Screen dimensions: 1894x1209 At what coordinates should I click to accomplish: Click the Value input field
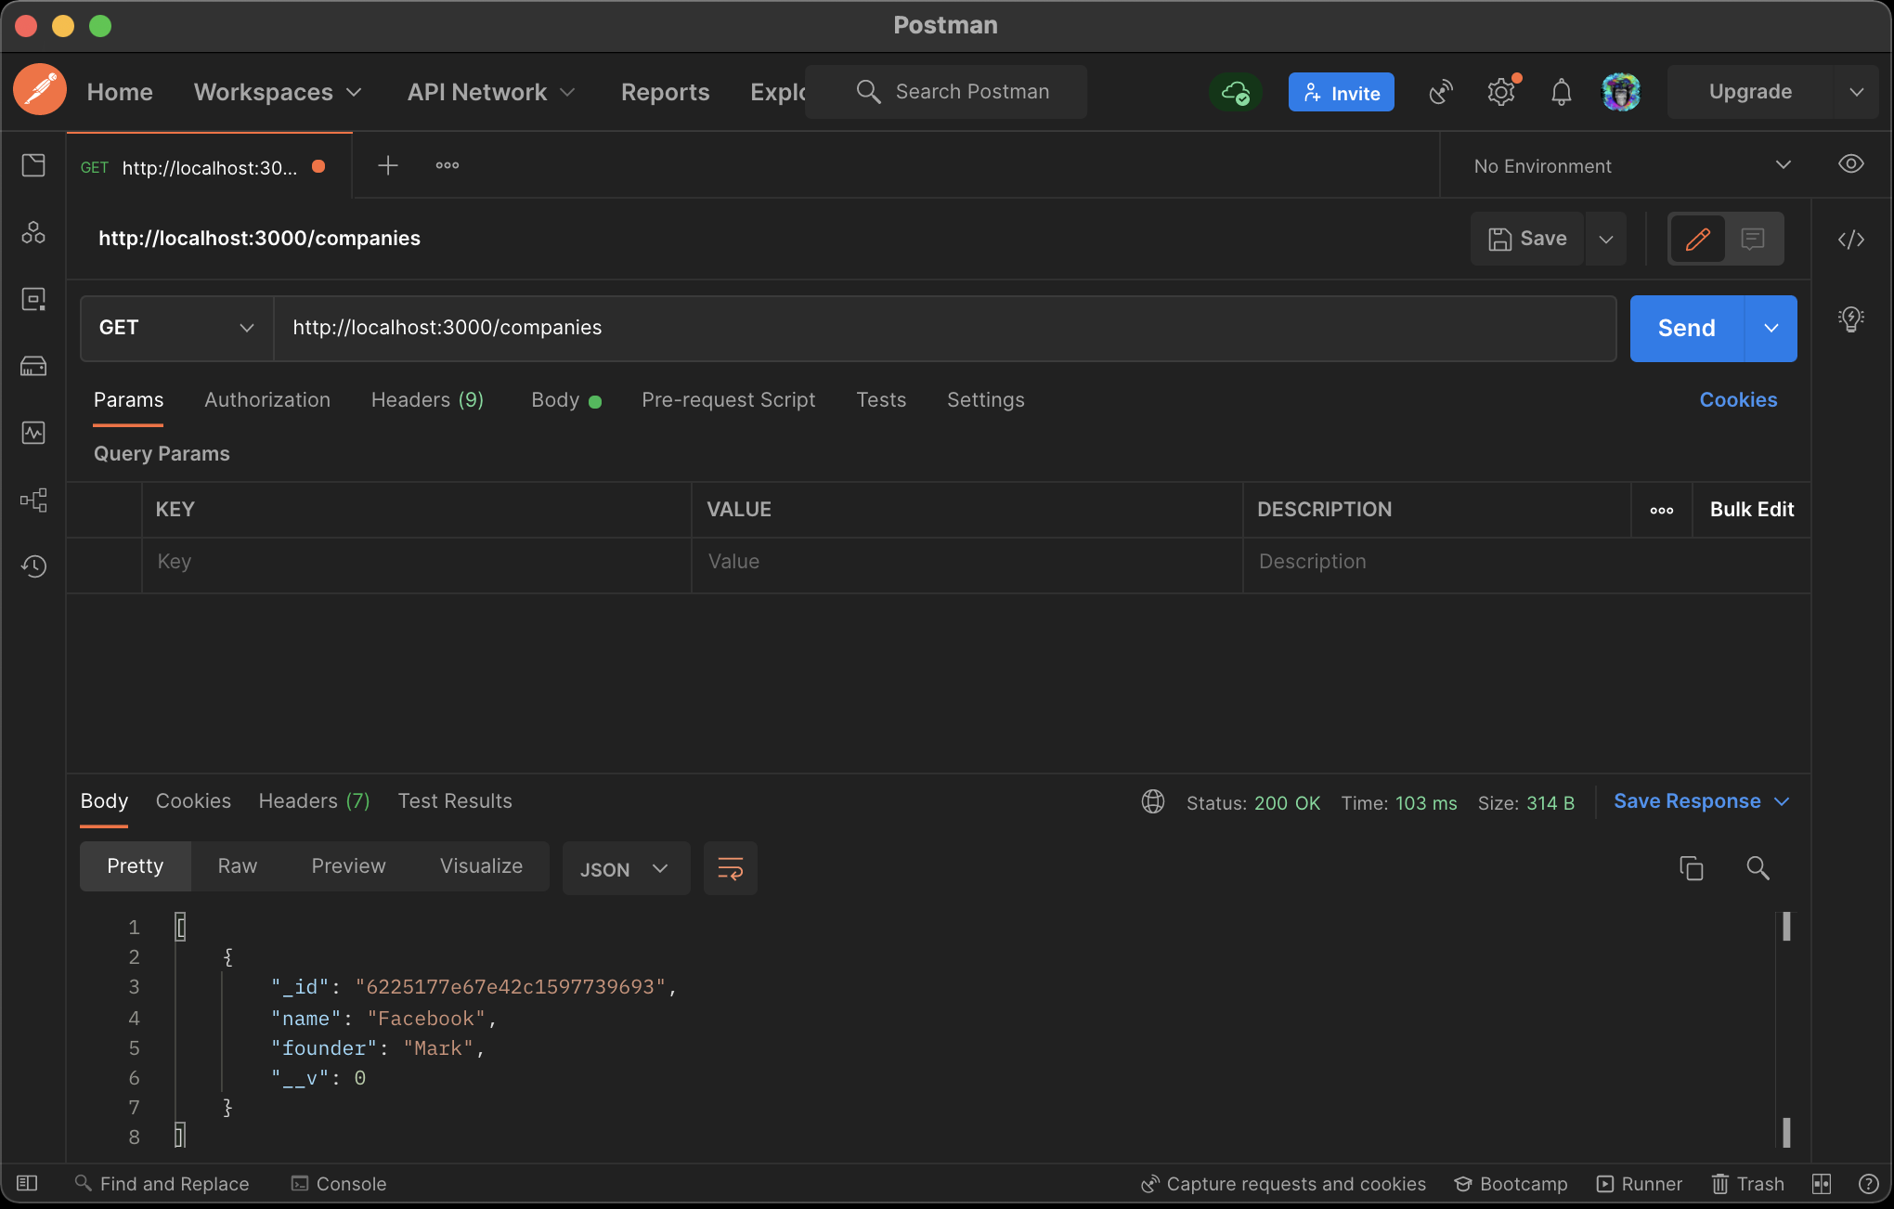click(x=966, y=561)
